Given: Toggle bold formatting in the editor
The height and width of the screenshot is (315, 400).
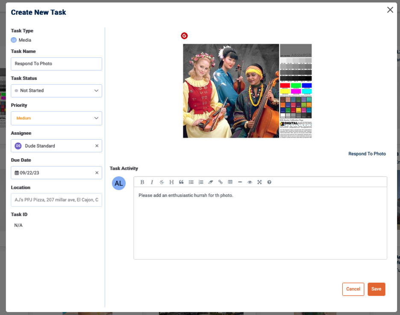Looking at the screenshot, I should click(x=142, y=182).
